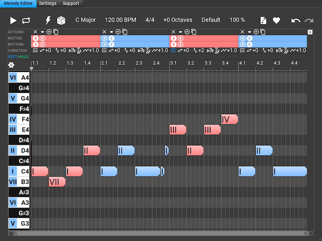Click the export MIDI file icon
322x241 pixels.
coord(263,20)
